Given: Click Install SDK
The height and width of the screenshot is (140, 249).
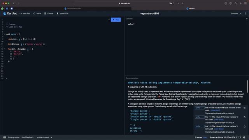Looking at the screenshot, I should [x=63, y=14].
